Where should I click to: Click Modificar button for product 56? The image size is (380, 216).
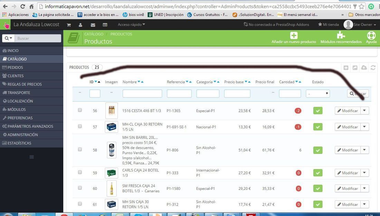click(348, 111)
